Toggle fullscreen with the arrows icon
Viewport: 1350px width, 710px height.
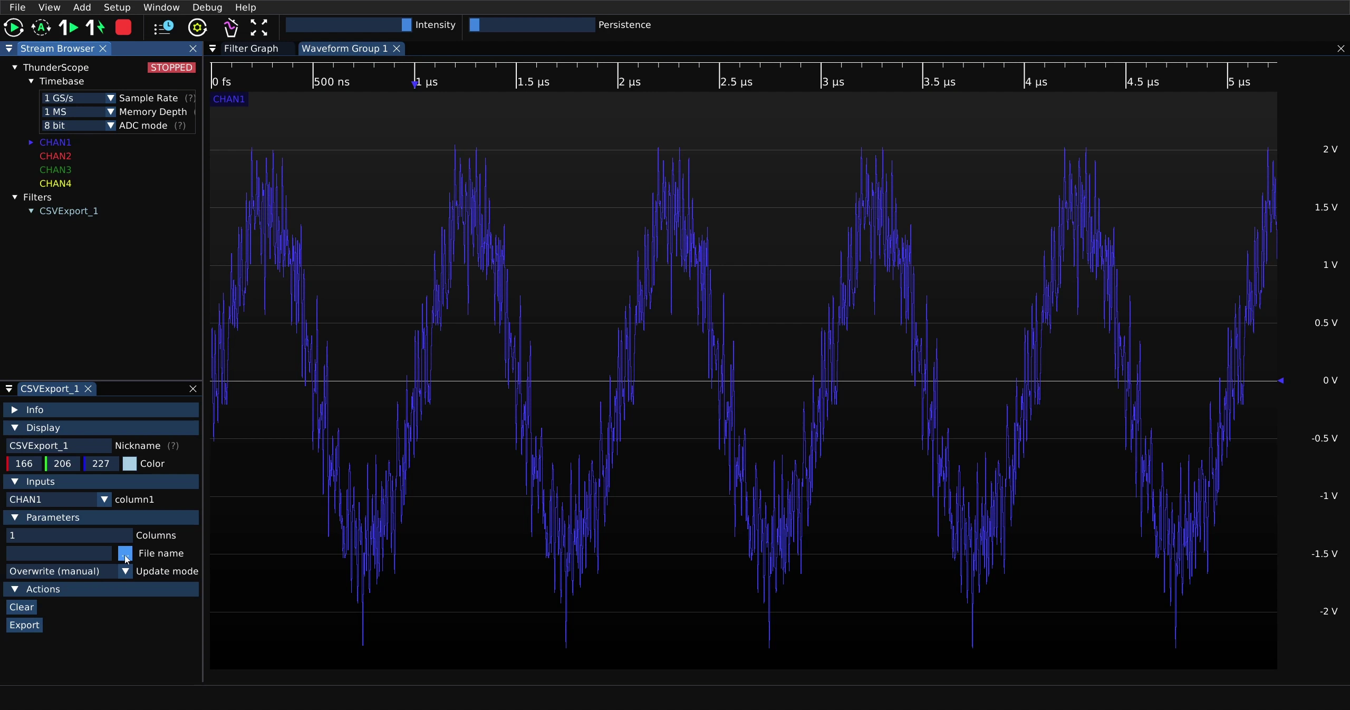[x=259, y=27]
